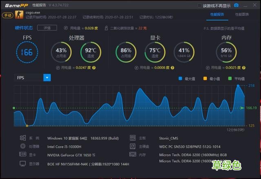The image size is (261, 179).
Task: Click the monitor display info icon
Action: [23, 164]
